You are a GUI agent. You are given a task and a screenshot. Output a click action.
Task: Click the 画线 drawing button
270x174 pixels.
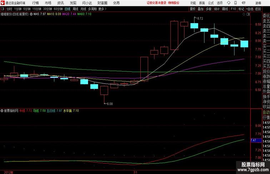225,9
